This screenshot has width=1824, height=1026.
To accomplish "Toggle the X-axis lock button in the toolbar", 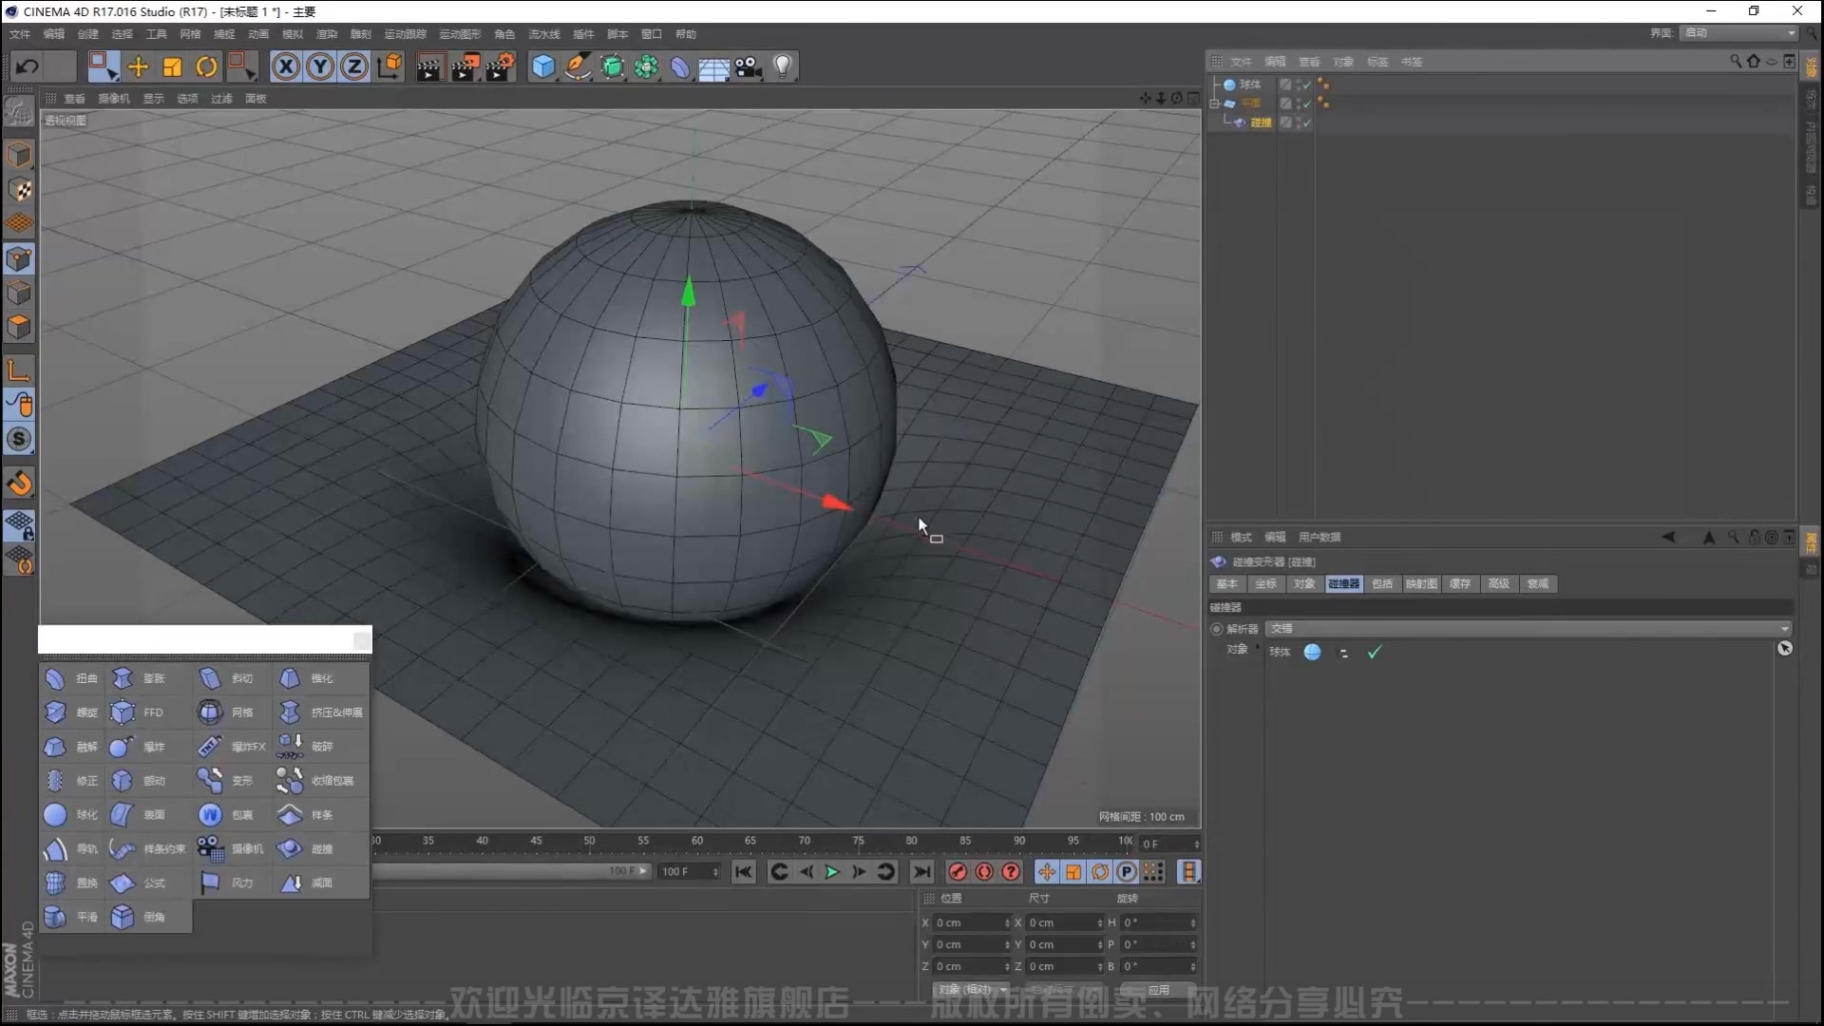I will point(286,66).
